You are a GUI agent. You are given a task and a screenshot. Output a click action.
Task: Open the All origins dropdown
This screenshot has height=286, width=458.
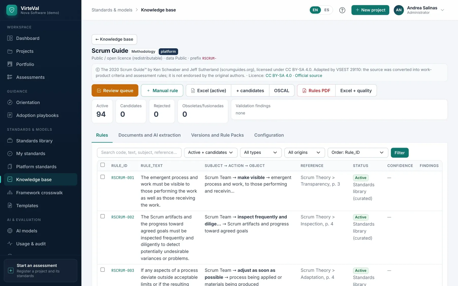(x=305, y=153)
